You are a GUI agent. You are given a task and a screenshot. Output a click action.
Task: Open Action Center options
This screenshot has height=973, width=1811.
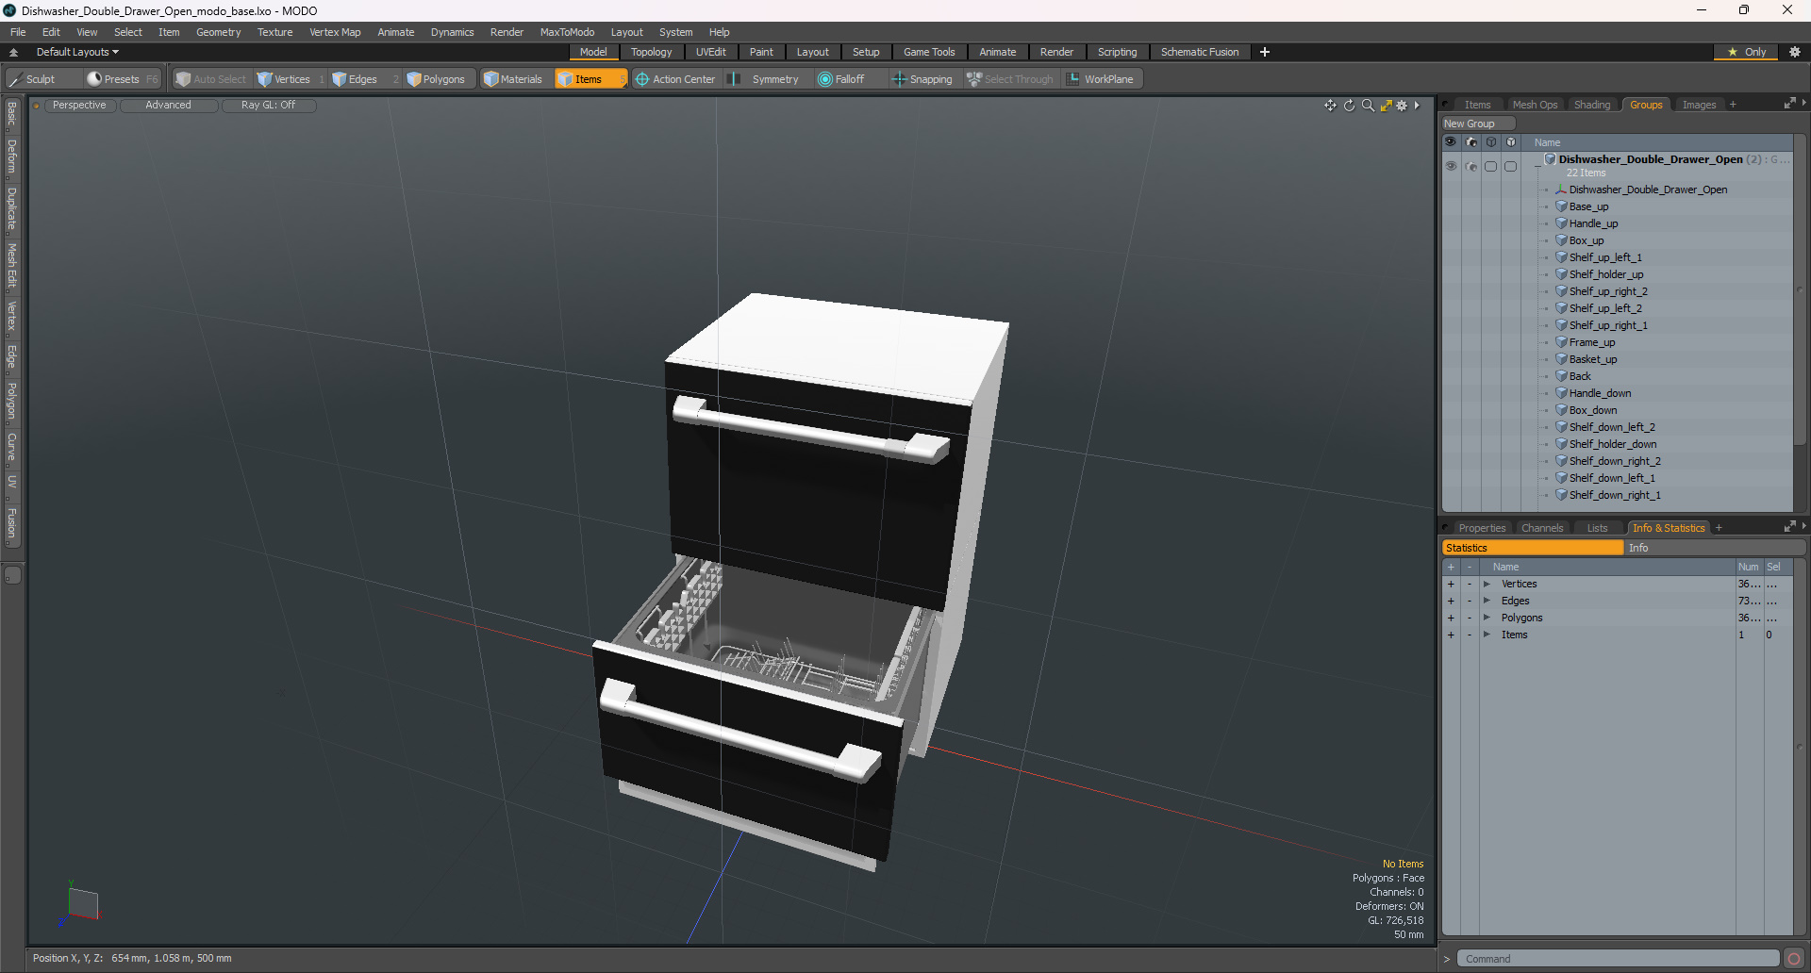pos(674,79)
